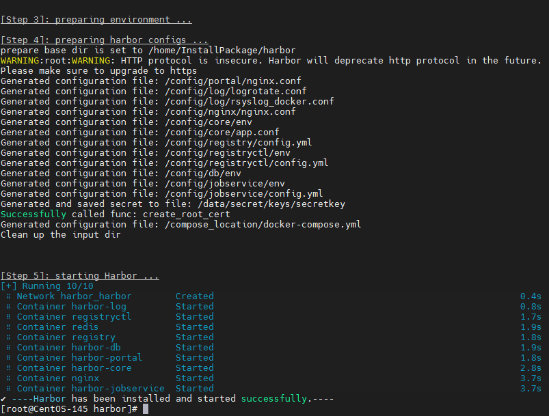Click the path /config/nginx/nginx.conf
Viewport: 549px width, 416px height.
tap(230, 111)
